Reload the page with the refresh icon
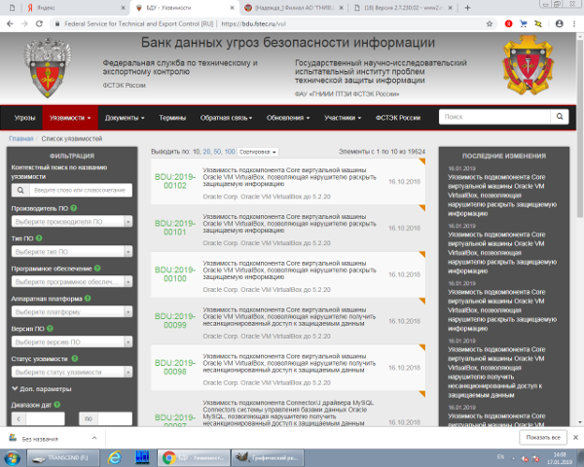This screenshot has width=584, height=467. [39, 23]
